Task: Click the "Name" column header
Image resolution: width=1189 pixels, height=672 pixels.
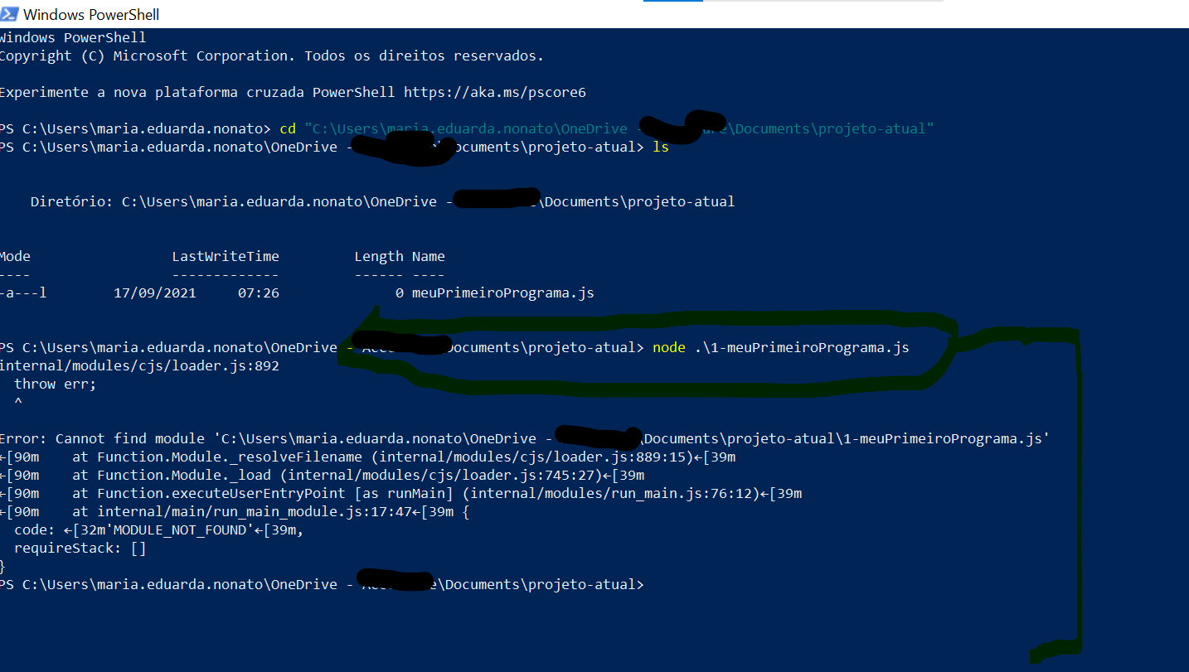Action: coord(429,257)
